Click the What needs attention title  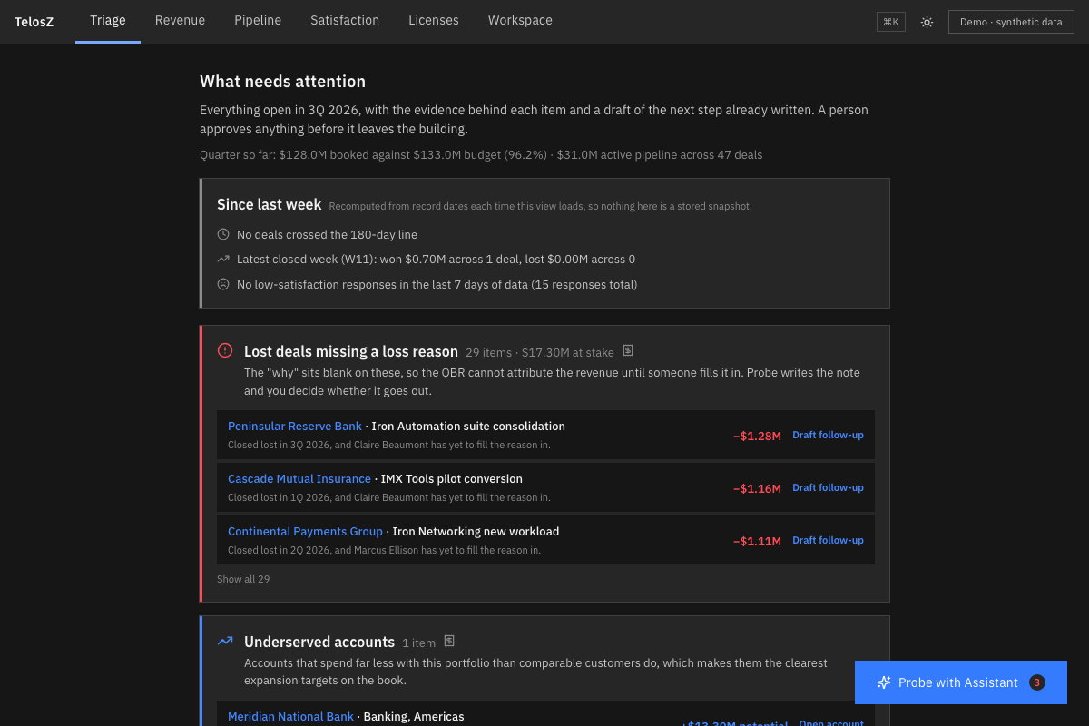pos(283,82)
